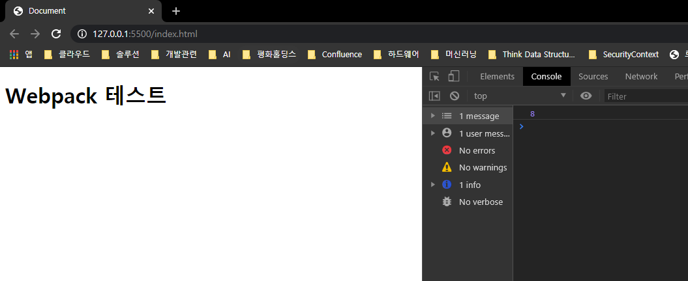Open the AI bookmark folder
688x281 pixels.
[x=219, y=54]
